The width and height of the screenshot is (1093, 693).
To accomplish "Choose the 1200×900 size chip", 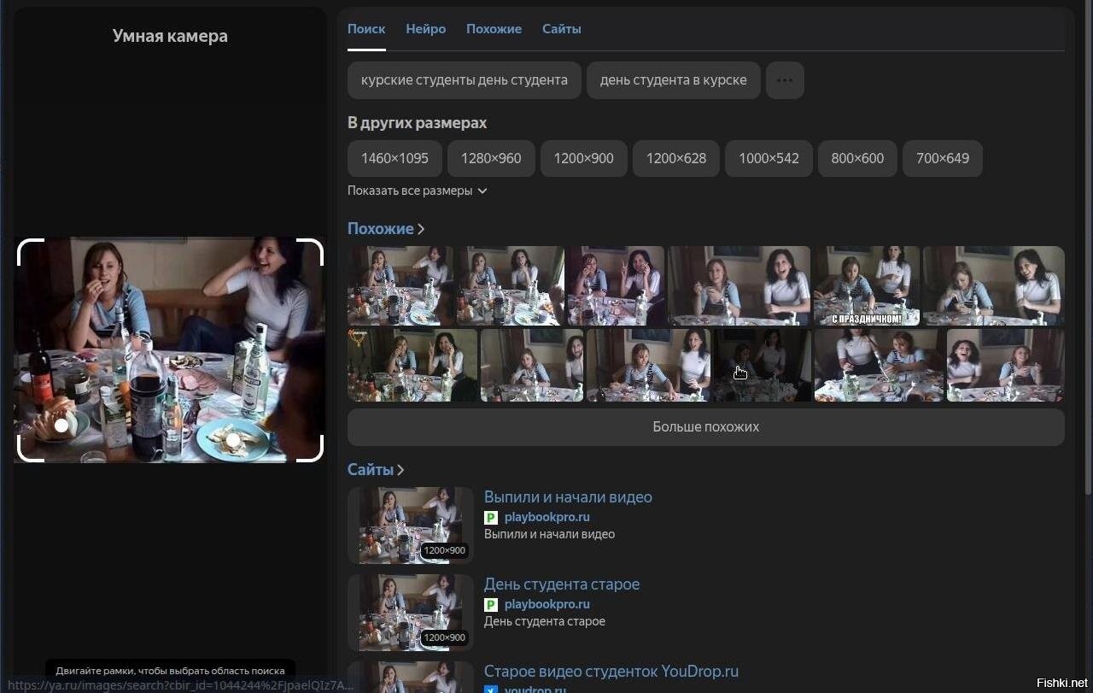I will click(x=584, y=158).
